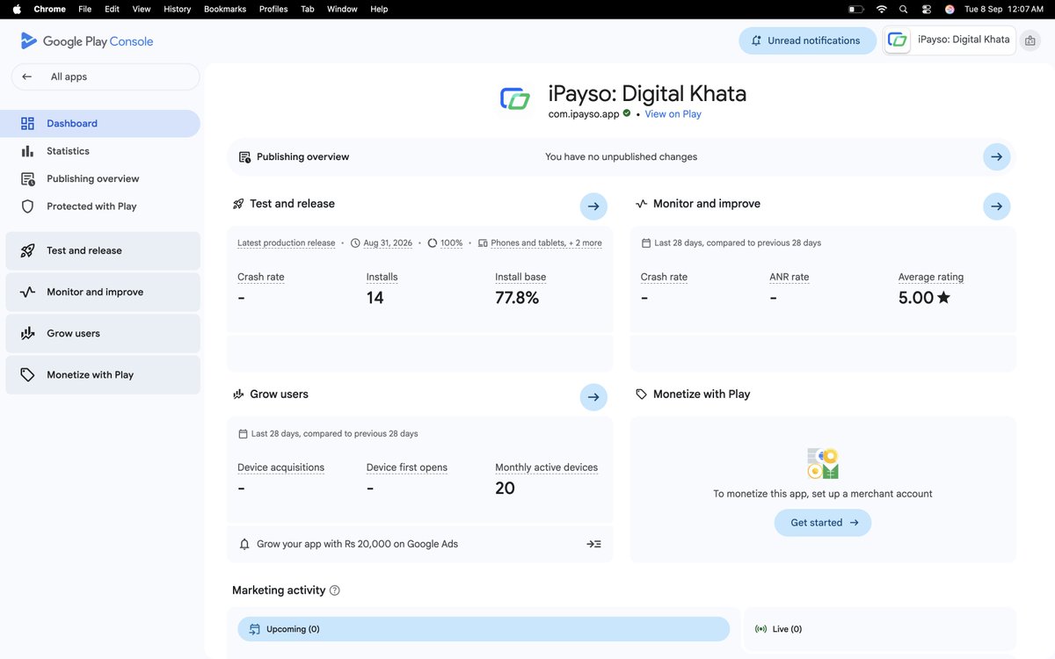Open the iPayso: Digital Khata app switcher
Viewport: 1055px width, 659px height.
tap(949, 40)
